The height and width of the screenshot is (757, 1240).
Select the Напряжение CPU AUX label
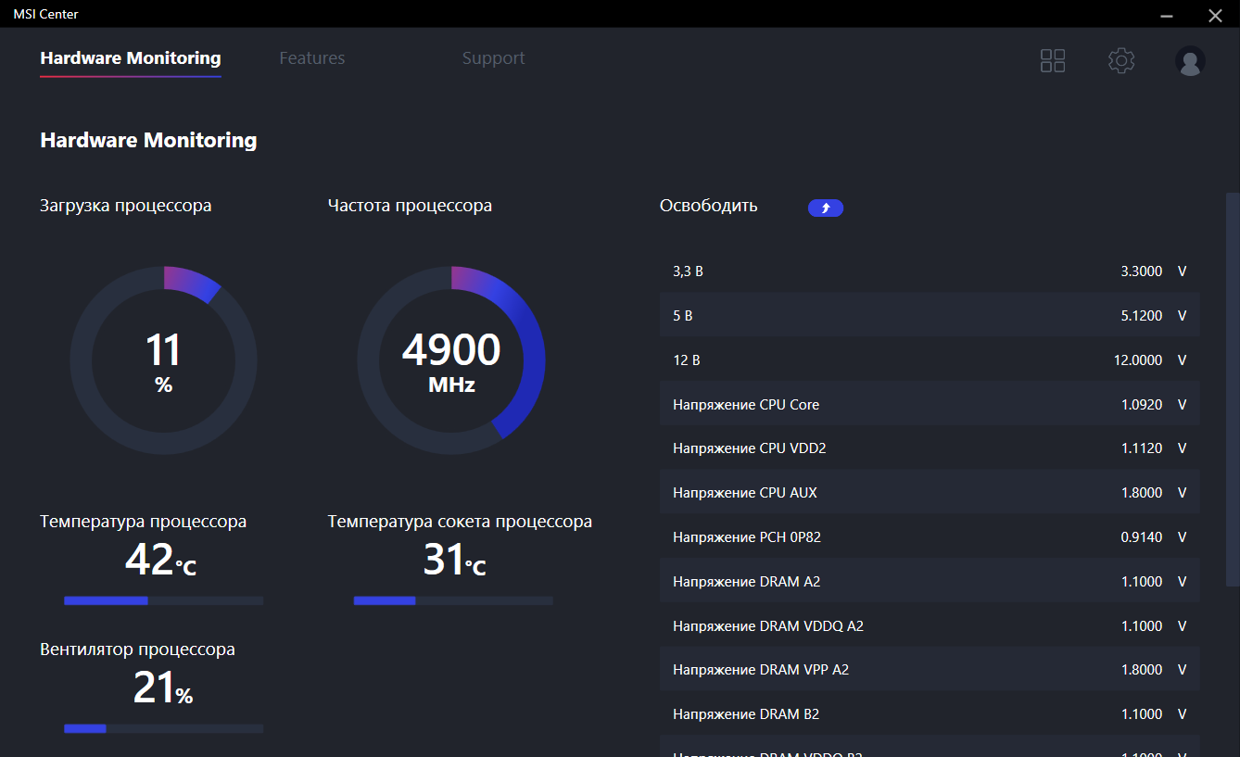pyautogui.click(x=745, y=493)
